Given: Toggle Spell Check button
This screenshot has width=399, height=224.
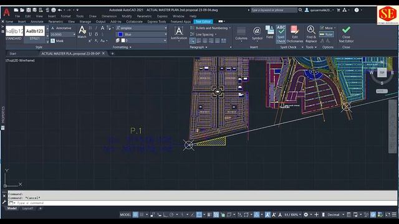Looking at the screenshot, I should pos(281,34).
